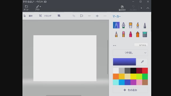Open the つや消し material dropdown
The height and width of the screenshot is (96, 171).
130,53
